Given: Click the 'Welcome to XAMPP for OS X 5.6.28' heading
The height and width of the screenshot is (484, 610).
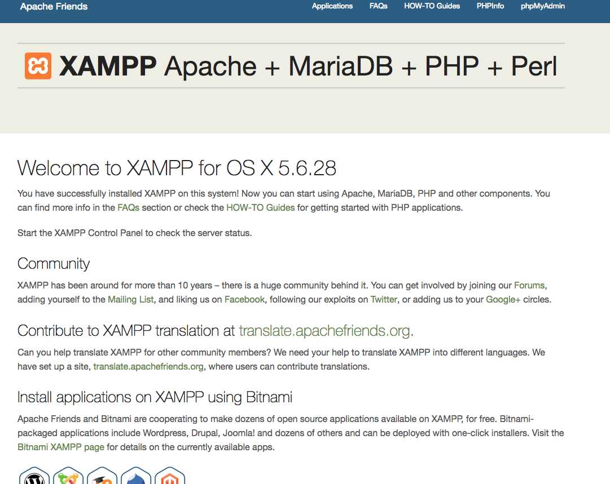Looking at the screenshot, I should tap(177, 168).
